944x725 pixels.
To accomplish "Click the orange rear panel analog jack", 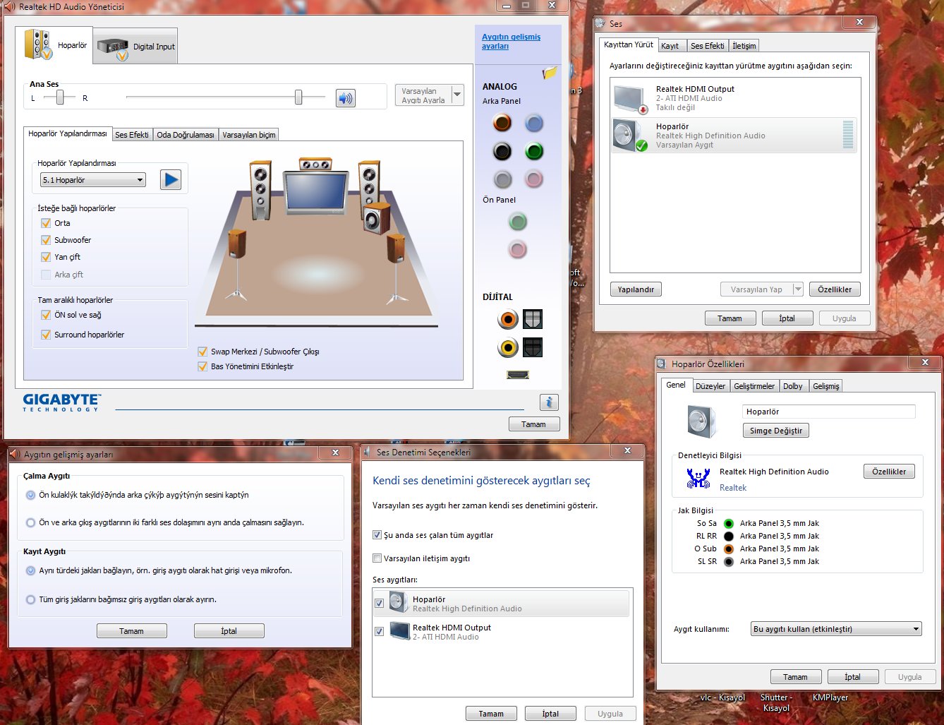I will 502,124.
